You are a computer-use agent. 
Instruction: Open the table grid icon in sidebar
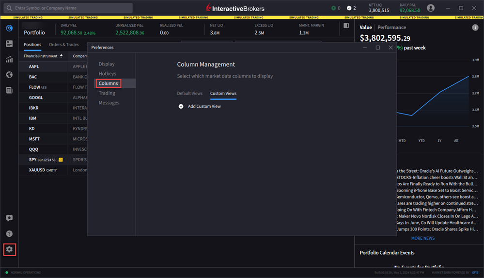(x=9, y=90)
